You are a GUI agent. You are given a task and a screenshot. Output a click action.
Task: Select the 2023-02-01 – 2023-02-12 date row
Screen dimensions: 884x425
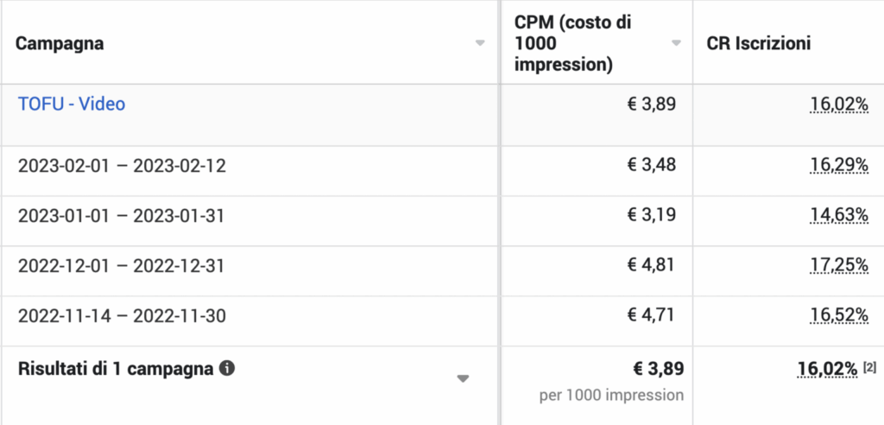click(x=122, y=166)
